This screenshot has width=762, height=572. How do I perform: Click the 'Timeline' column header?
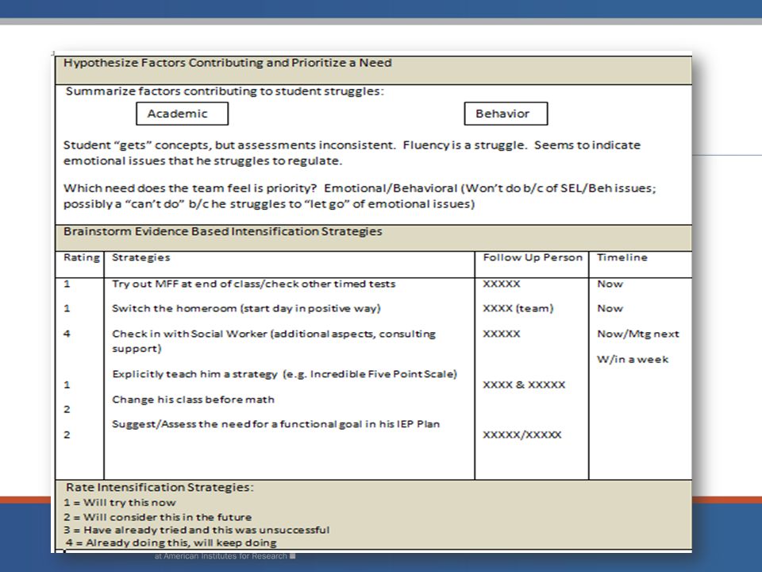tap(622, 257)
